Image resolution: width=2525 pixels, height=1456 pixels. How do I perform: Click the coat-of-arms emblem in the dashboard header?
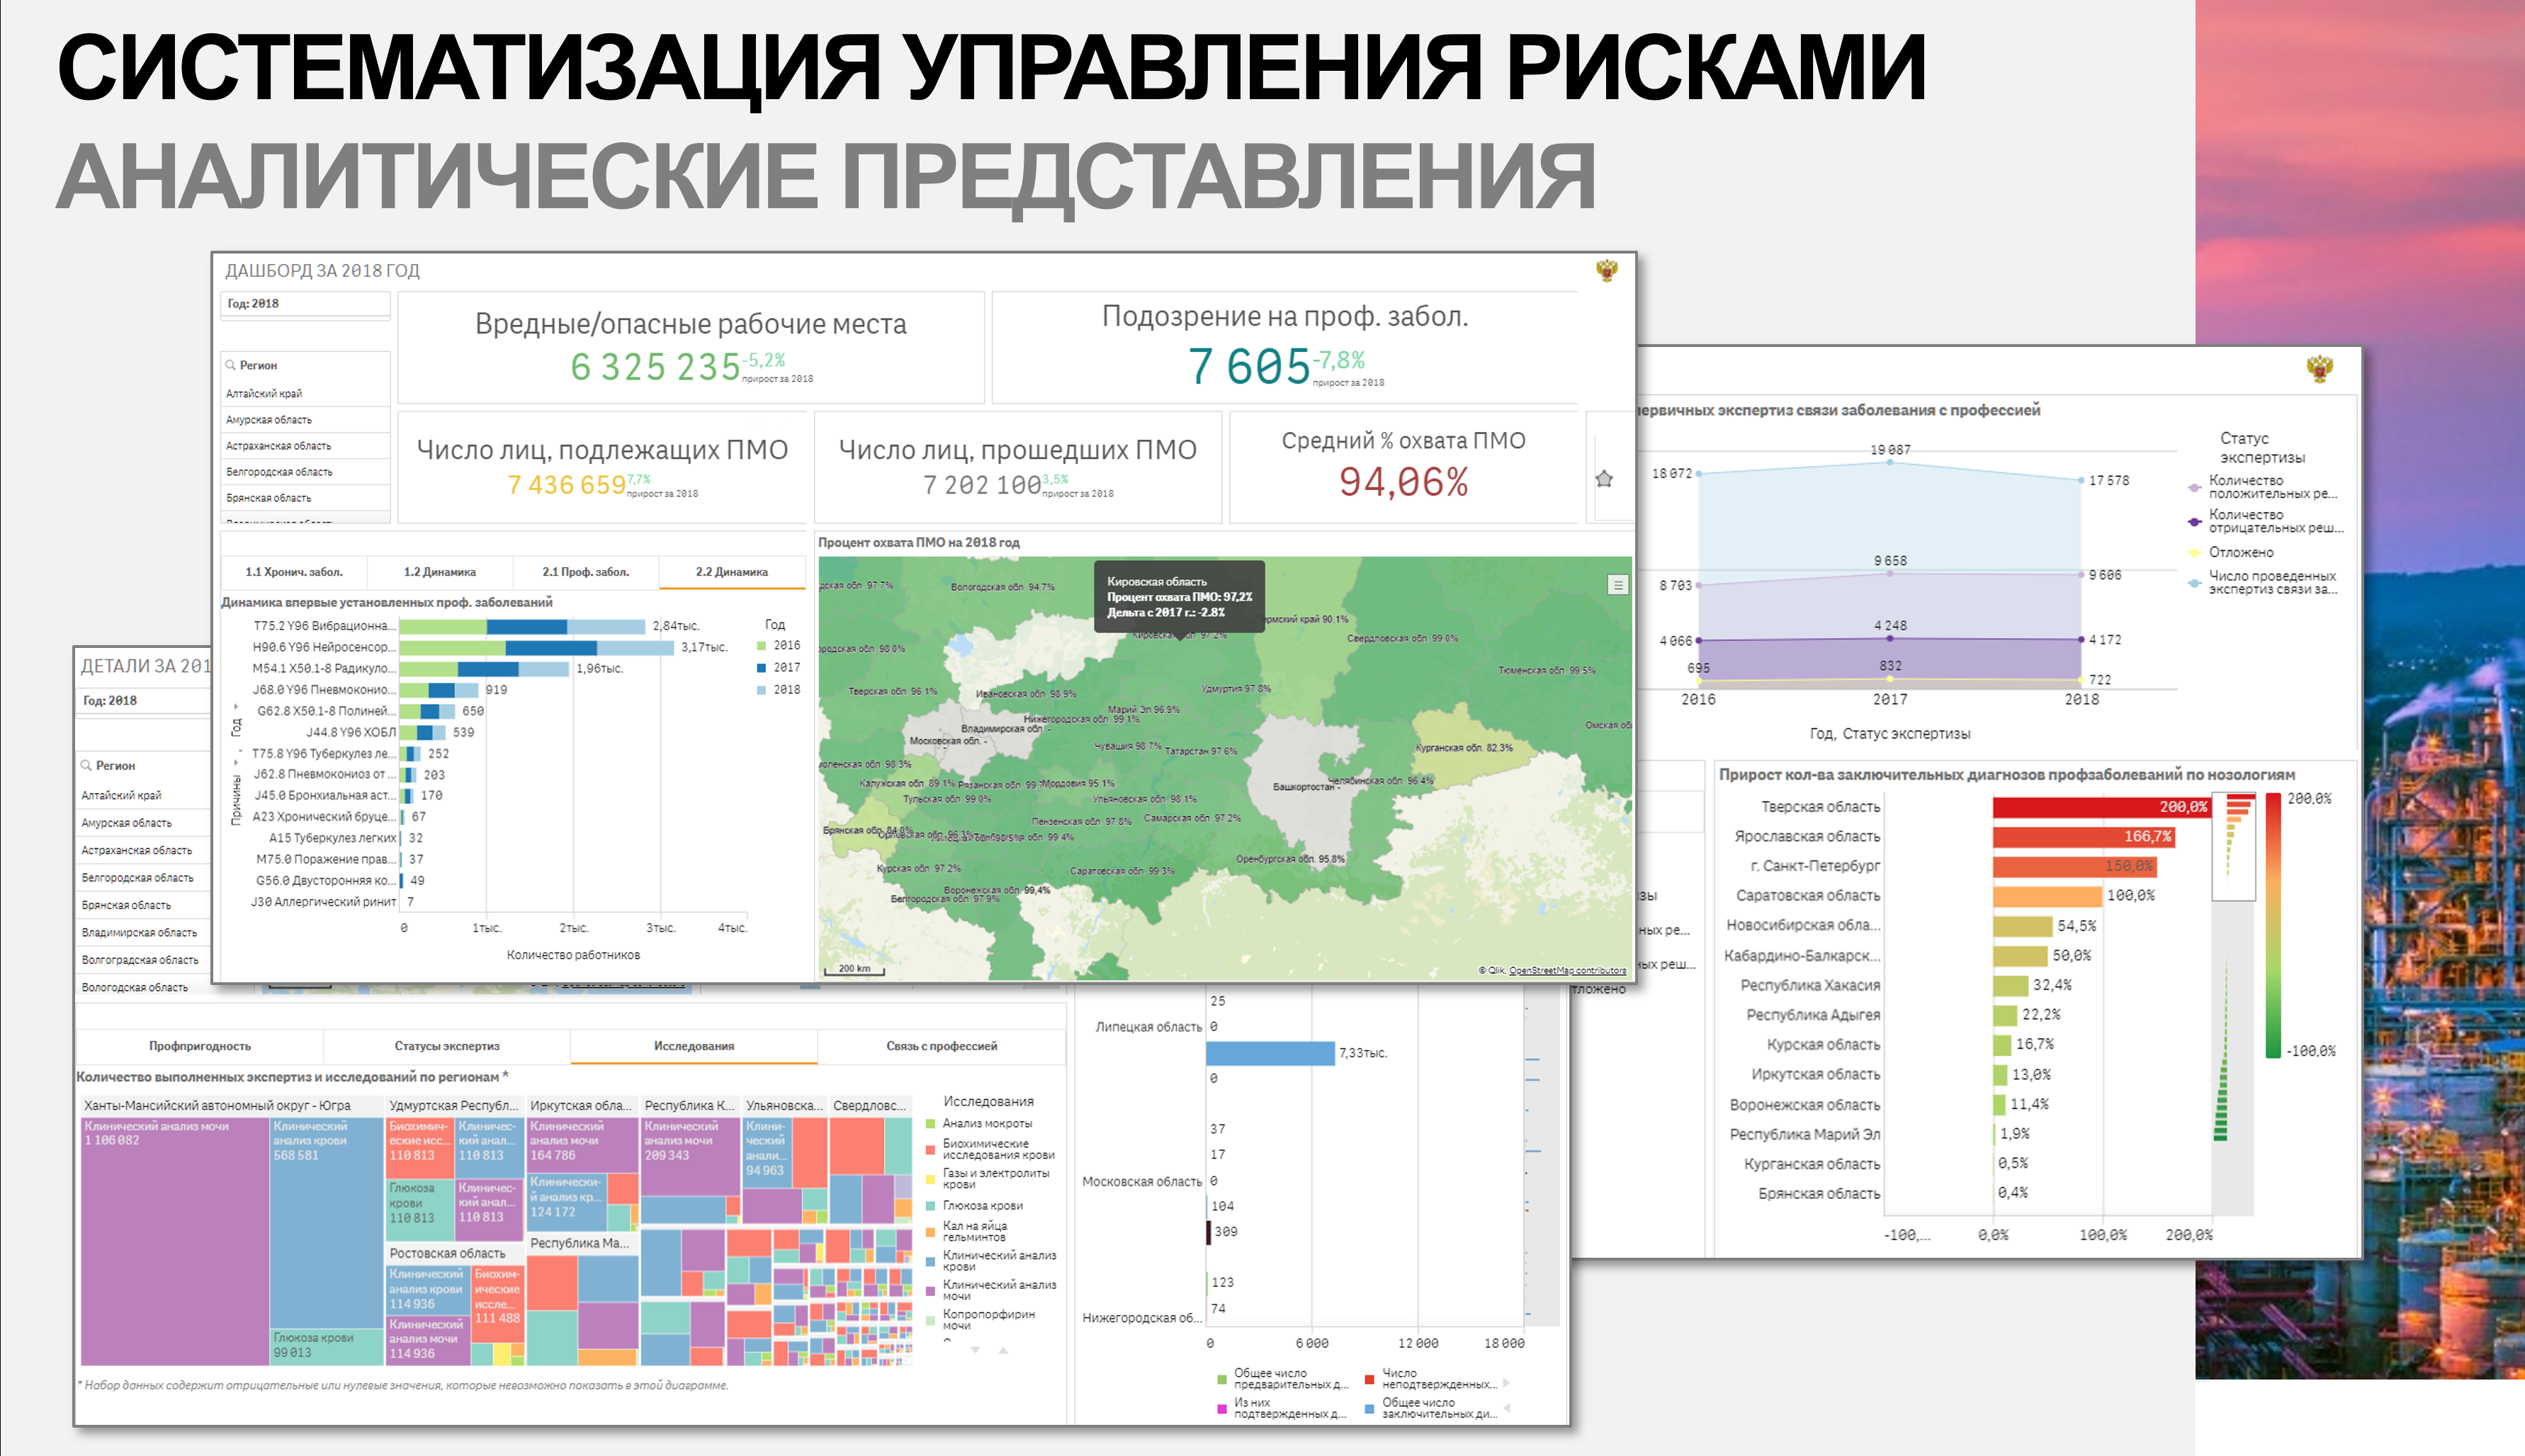tap(1607, 270)
